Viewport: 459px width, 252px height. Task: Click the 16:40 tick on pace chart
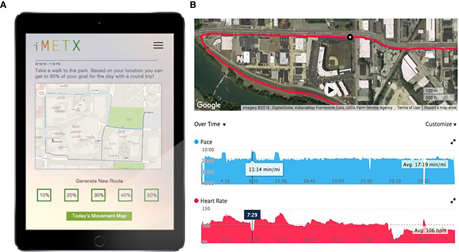pyautogui.click(x=309, y=181)
